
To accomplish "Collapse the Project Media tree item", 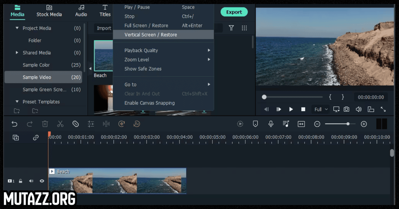I will (17, 28).
